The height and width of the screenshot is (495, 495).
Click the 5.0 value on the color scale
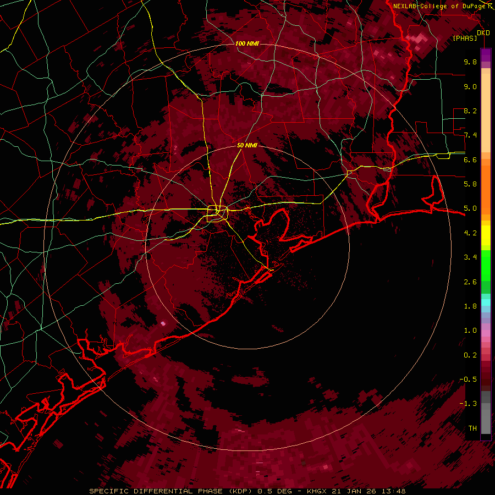pyautogui.click(x=470, y=208)
